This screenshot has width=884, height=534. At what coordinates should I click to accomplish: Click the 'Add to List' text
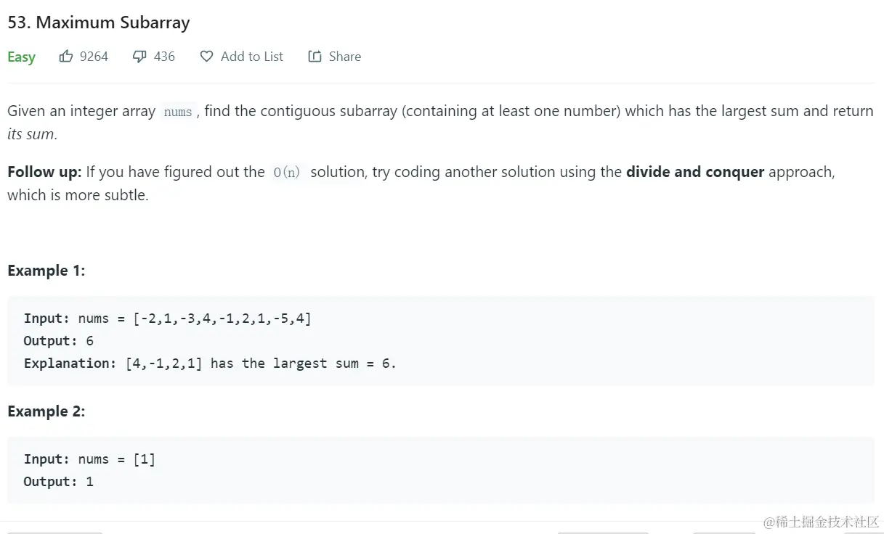tap(251, 56)
